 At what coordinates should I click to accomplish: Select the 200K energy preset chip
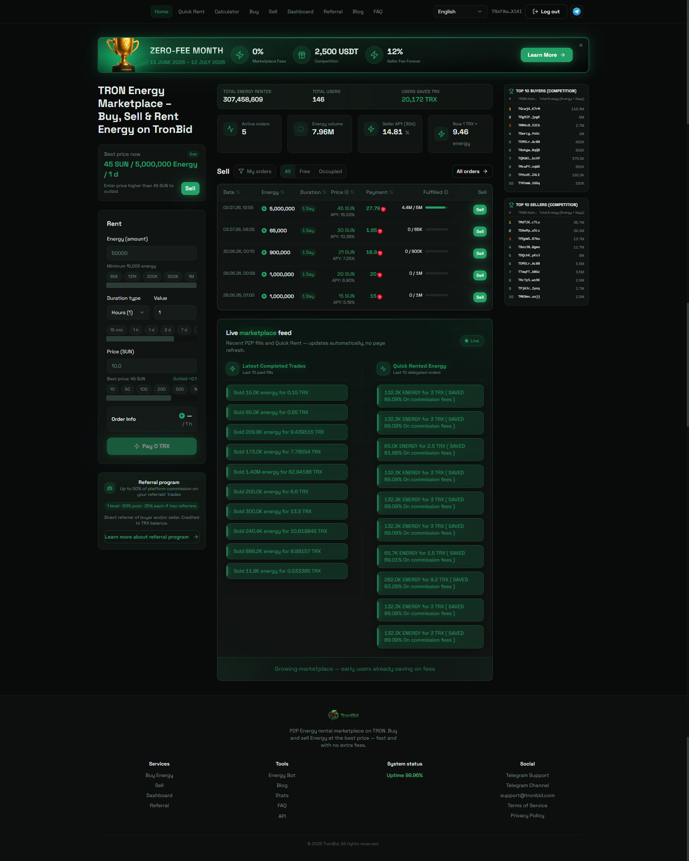point(152,276)
